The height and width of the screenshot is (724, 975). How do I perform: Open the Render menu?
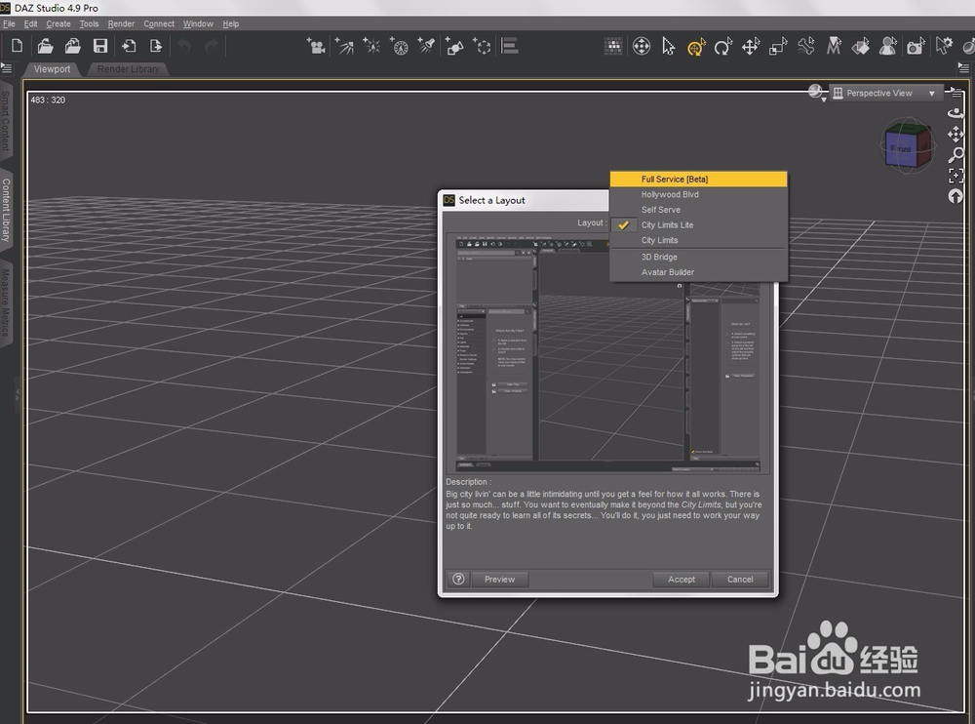121,23
